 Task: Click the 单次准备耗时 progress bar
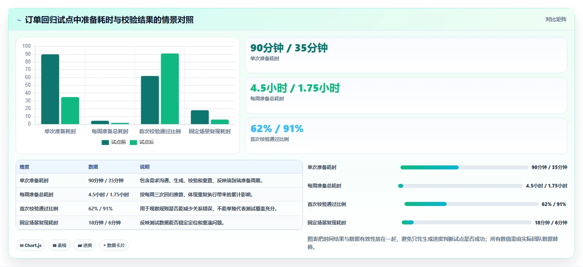(x=464, y=167)
